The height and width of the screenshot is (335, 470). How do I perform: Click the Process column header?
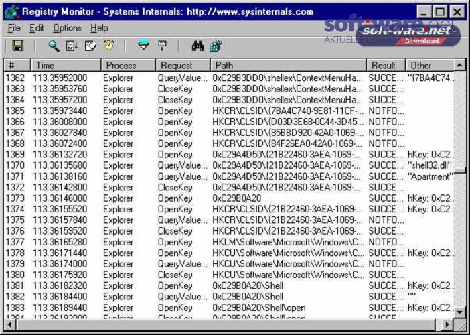coord(129,65)
